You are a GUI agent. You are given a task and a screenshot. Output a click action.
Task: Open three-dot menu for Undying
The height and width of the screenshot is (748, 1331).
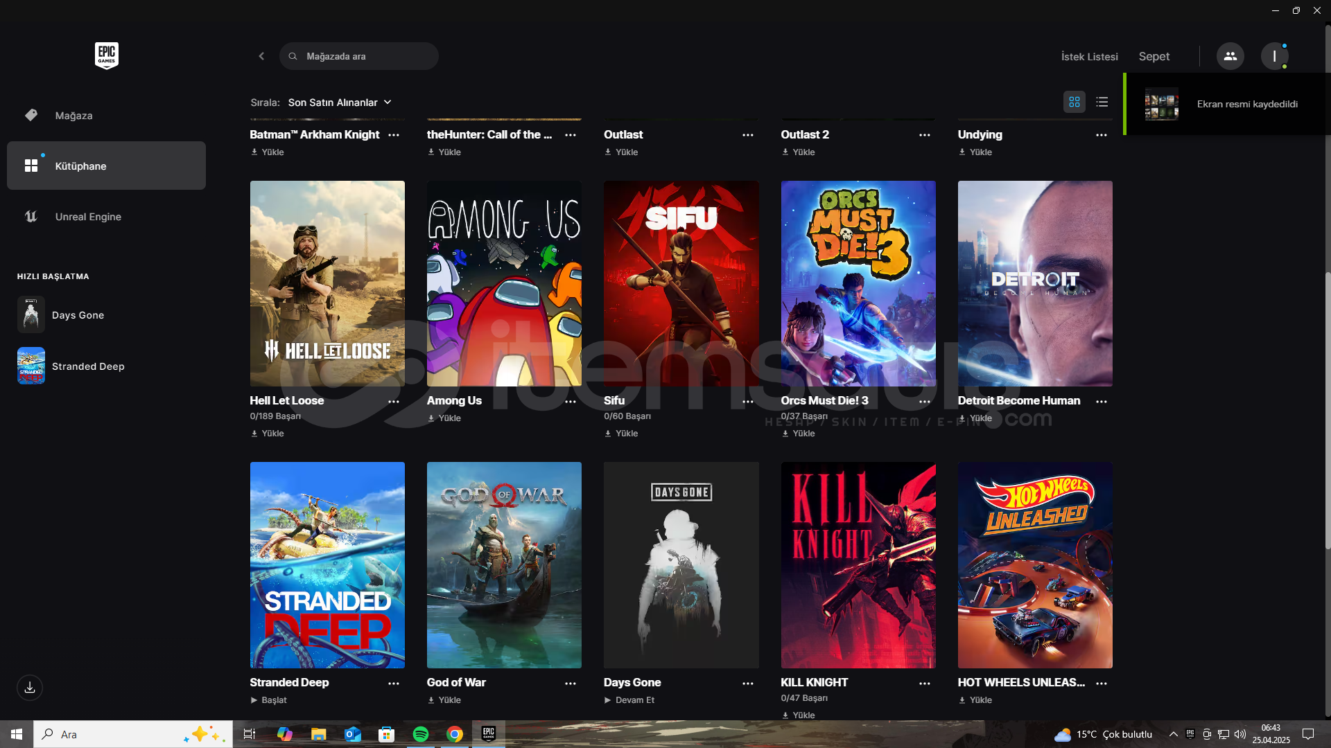coord(1102,135)
